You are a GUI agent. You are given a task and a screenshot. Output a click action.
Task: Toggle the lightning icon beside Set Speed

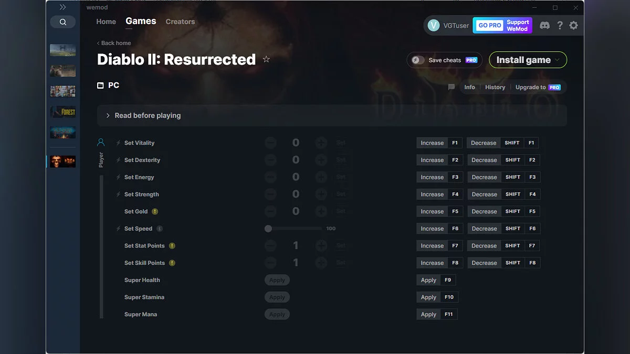click(118, 228)
